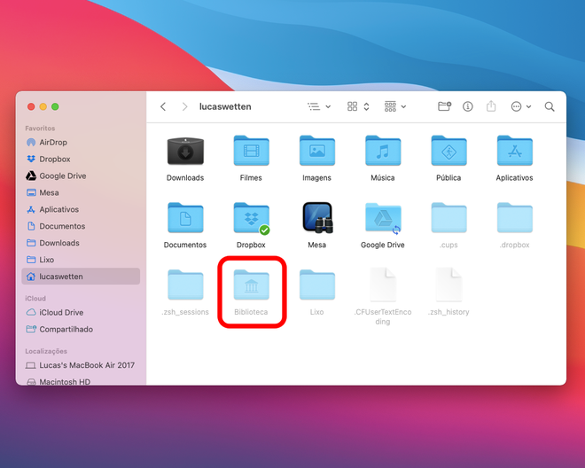Select Macintosh HD in the sidebar
The height and width of the screenshot is (468, 585).
[x=81, y=381]
